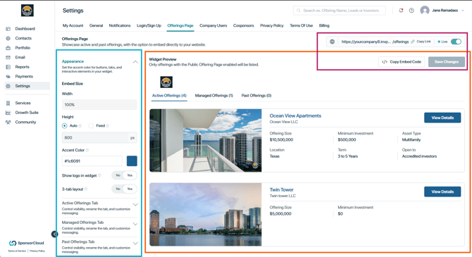Click the Copy Link chain icon
This screenshot has height=257, width=472.
[x=413, y=42]
